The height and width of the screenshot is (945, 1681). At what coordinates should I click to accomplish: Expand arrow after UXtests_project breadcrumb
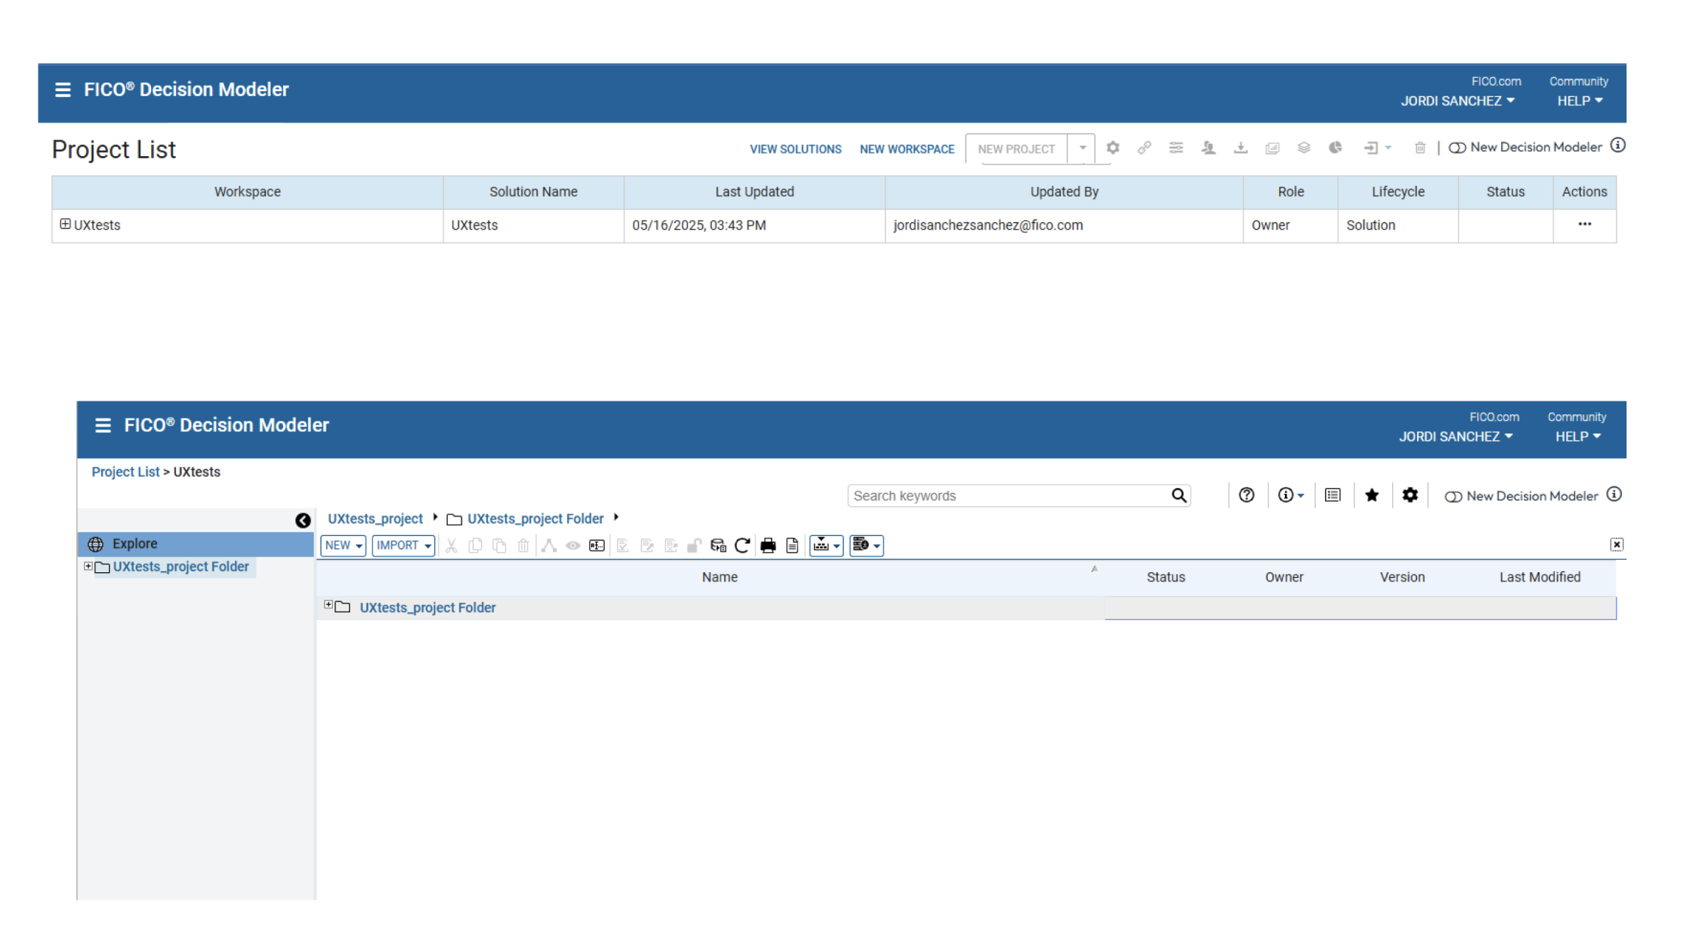point(435,518)
